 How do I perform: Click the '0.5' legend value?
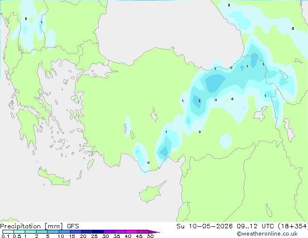pyautogui.click(x=17, y=236)
